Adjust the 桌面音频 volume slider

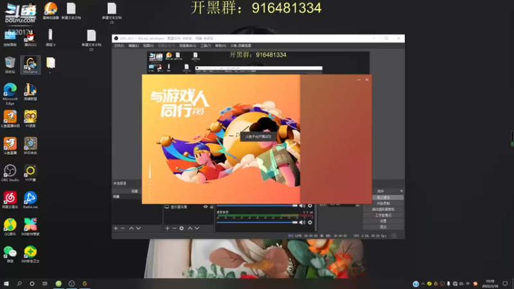257,222
